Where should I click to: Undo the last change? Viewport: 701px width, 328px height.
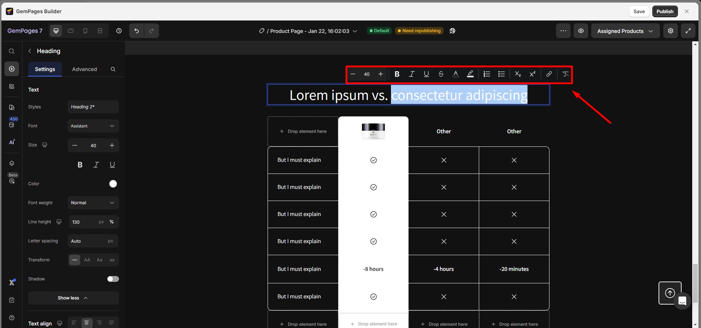click(x=137, y=31)
